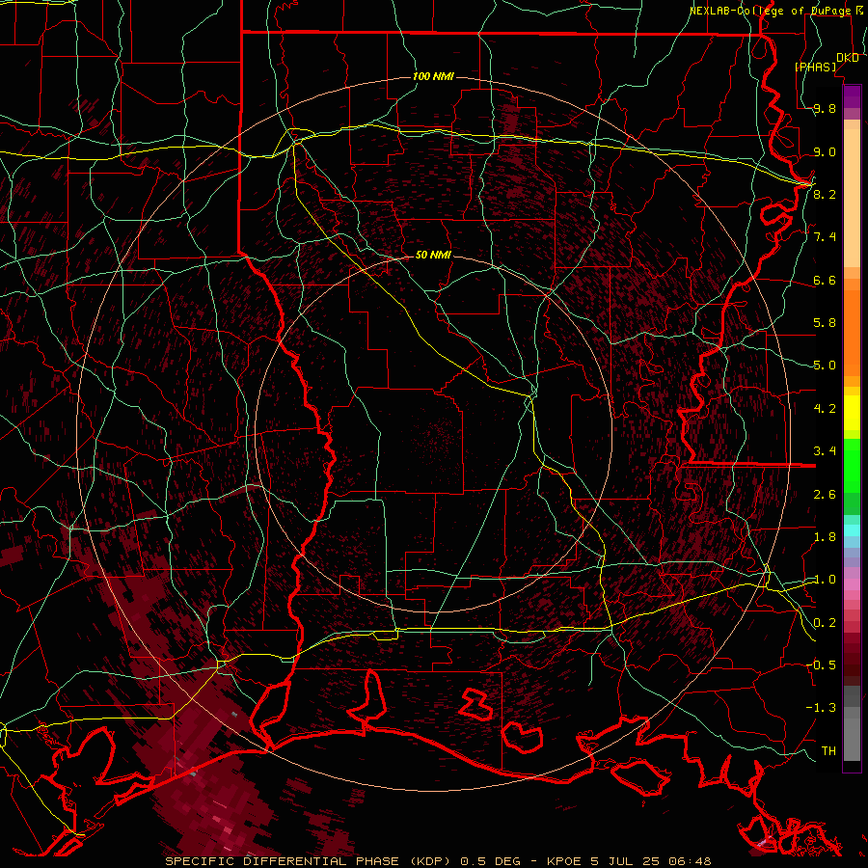Click the 4.2 scale value

coord(825,409)
